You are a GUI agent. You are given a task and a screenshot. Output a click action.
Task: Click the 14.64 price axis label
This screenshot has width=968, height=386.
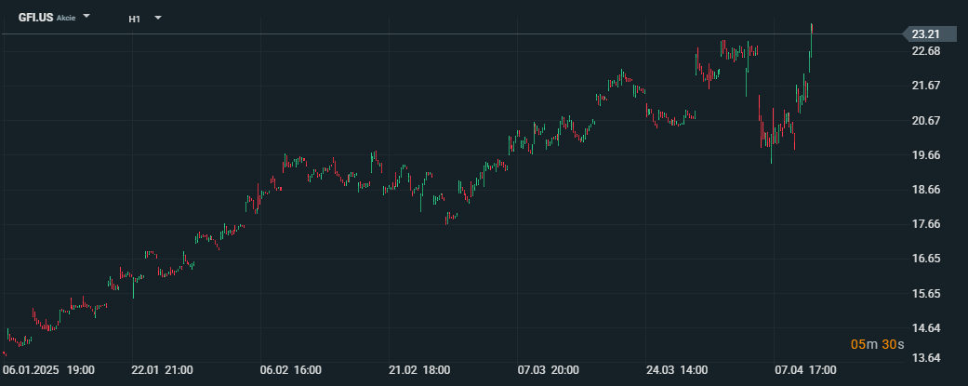click(x=925, y=328)
